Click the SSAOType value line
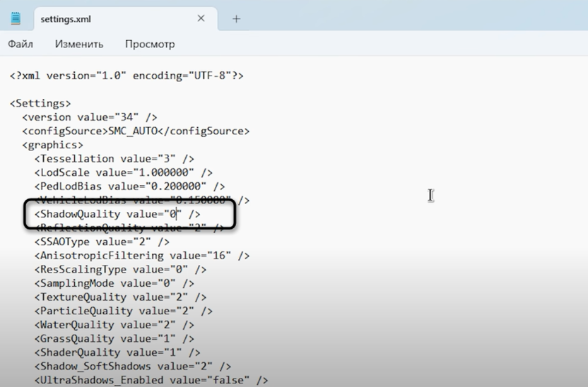This screenshot has width=588, height=387. tap(102, 242)
